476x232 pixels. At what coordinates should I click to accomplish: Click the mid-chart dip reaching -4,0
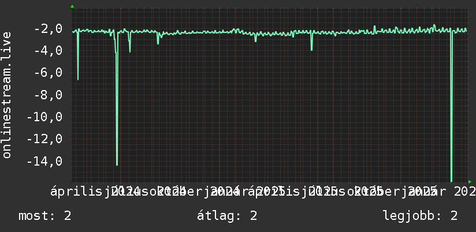tap(311, 40)
